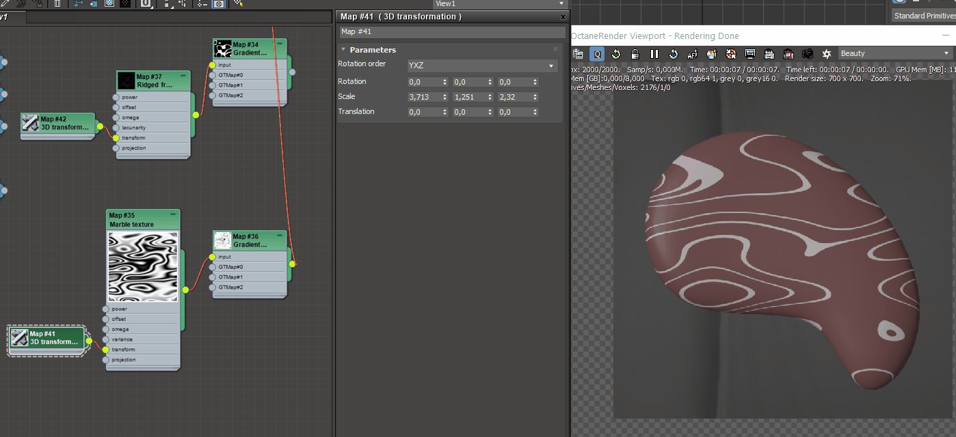Click the output socket of Map #41
Screen dimensions: 956x437
click(x=89, y=341)
